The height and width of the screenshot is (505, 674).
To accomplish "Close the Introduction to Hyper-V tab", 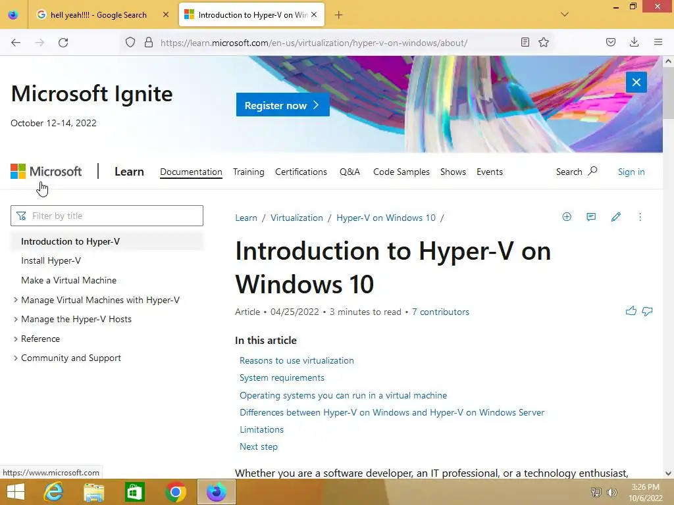I will (314, 14).
